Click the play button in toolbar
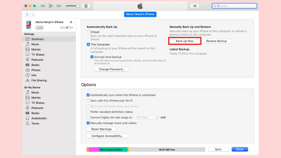 click(x=51, y=6)
